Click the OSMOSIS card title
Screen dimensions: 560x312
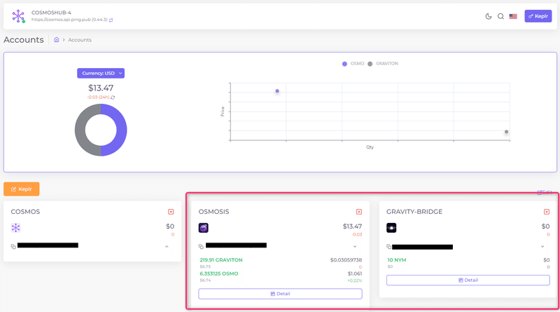click(x=214, y=212)
